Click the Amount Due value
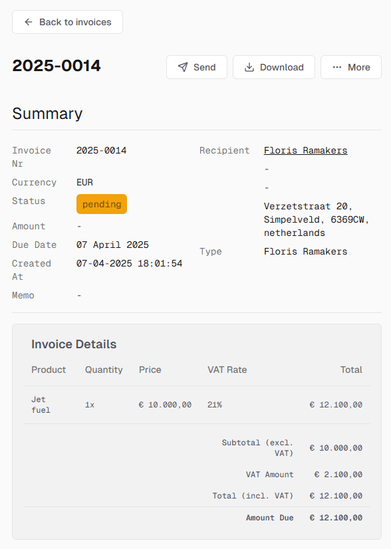 (x=336, y=518)
